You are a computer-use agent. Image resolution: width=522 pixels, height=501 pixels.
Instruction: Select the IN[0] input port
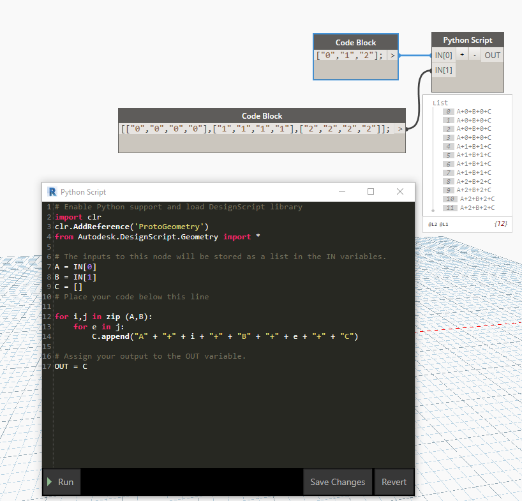[444, 55]
